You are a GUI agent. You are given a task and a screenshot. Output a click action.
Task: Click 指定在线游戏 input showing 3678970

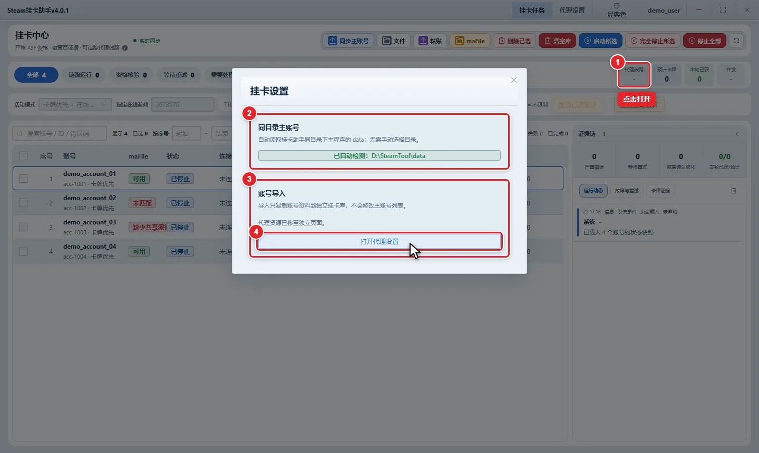183,104
